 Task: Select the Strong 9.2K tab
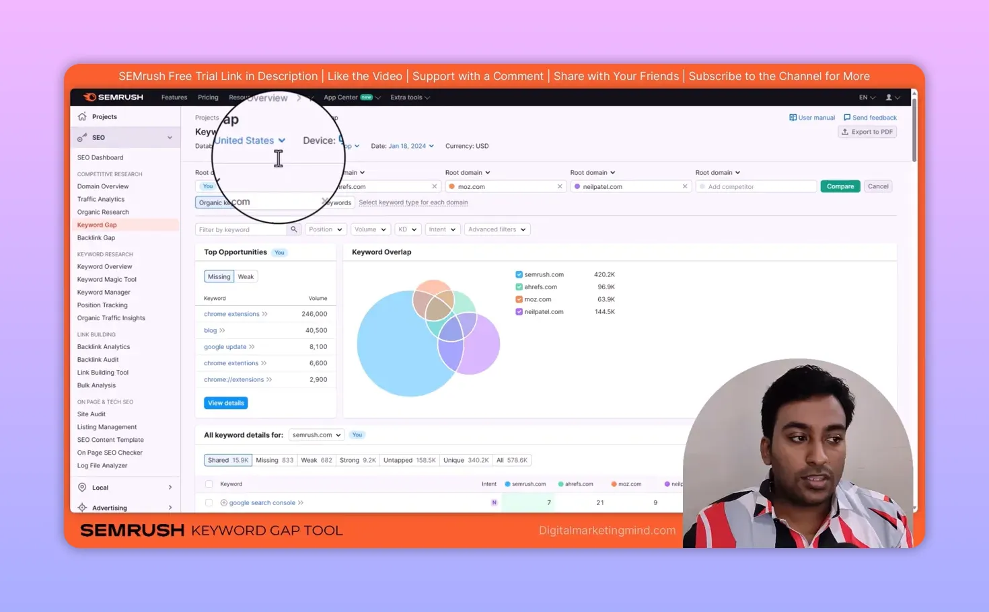pyautogui.click(x=357, y=460)
